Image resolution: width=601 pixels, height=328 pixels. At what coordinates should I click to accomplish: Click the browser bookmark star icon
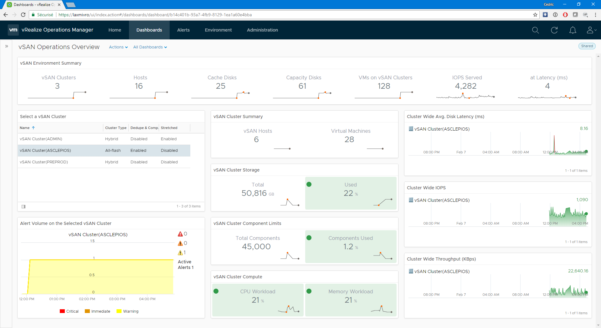tap(535, 15)
